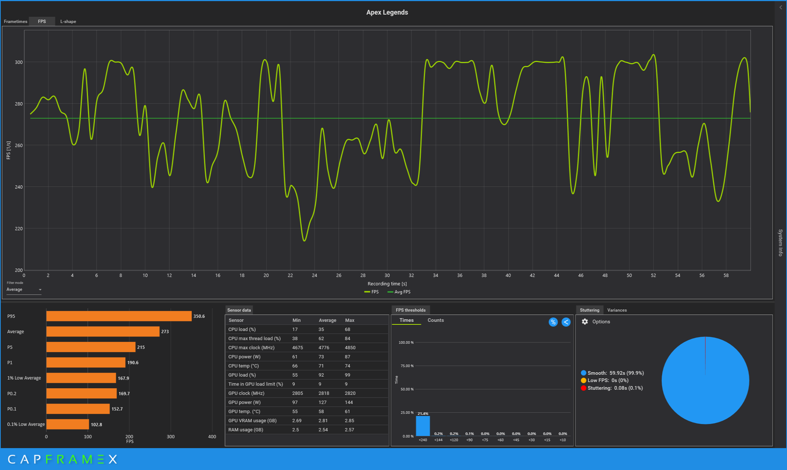Click the blue stuttering pie chart

tap(705, 380)
